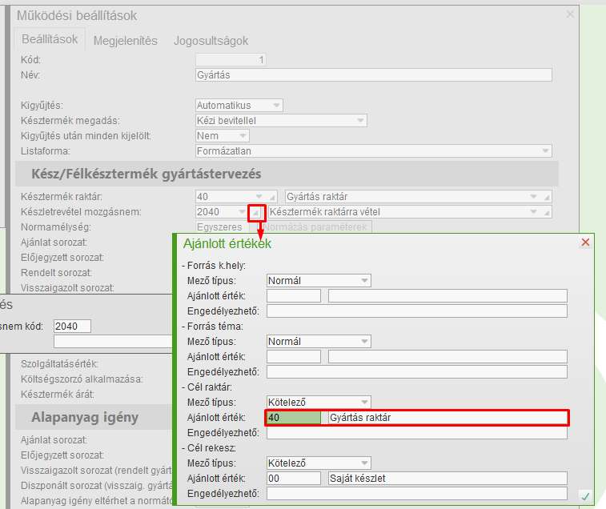Click Forrás k.hely Ajánlott érték name field

(x=447, y=295)
